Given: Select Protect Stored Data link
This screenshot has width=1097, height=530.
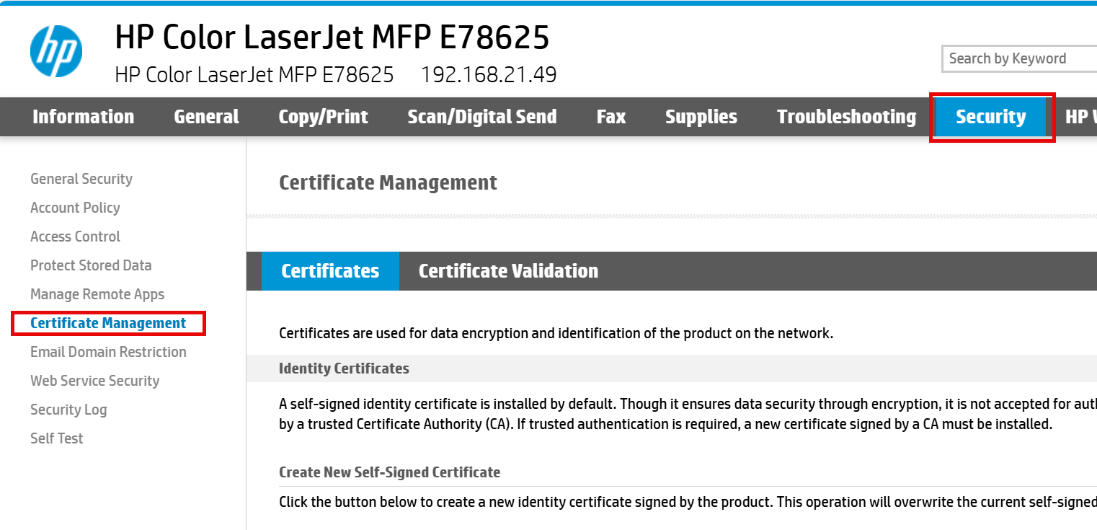Looking at the screenshot, I should point(91,265).
